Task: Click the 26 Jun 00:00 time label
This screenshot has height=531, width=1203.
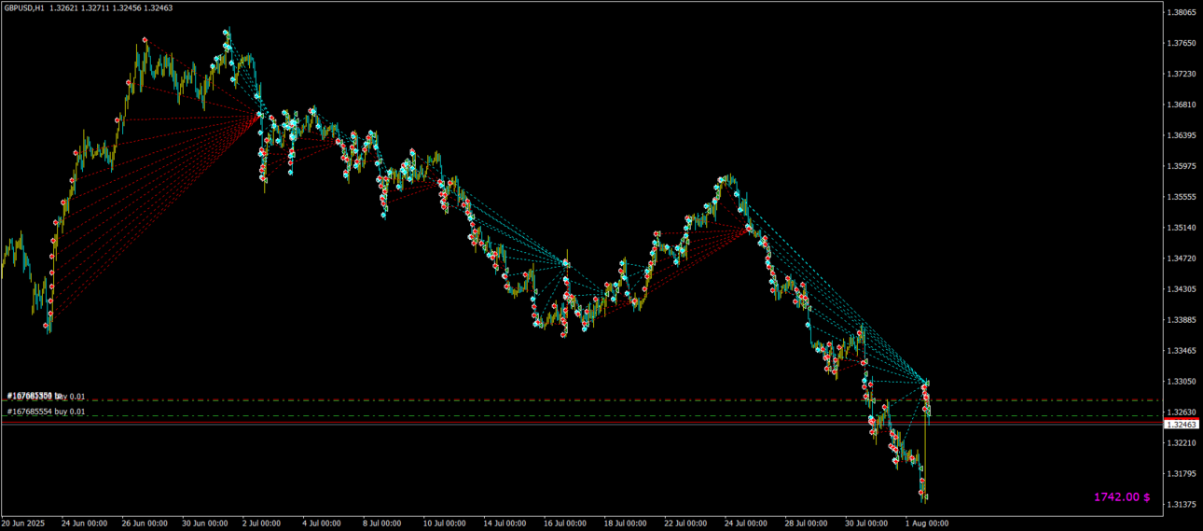Action: click(145, 524)
